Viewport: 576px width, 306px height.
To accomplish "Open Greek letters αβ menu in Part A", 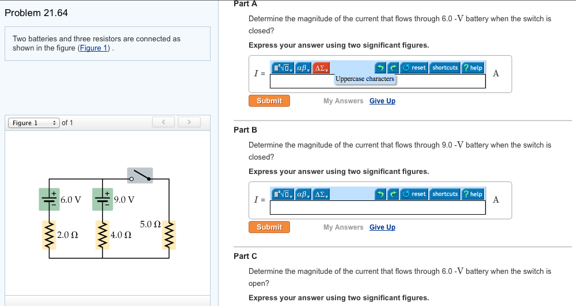I will (x=303, y=68).
